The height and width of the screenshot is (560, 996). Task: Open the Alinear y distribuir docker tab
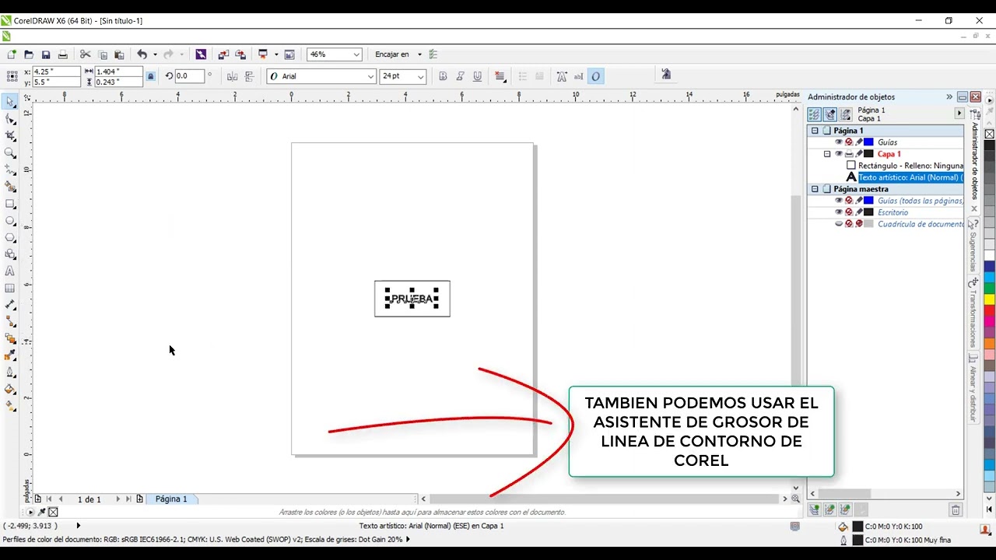[973, 389]
